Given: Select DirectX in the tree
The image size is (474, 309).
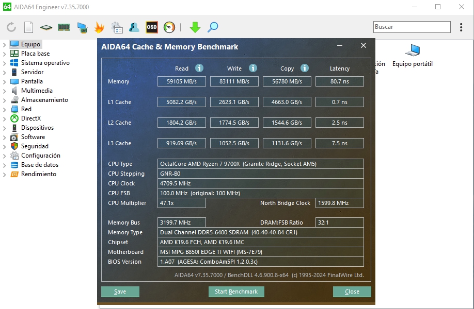Looking at the screenshot, I should pos(31,118).
